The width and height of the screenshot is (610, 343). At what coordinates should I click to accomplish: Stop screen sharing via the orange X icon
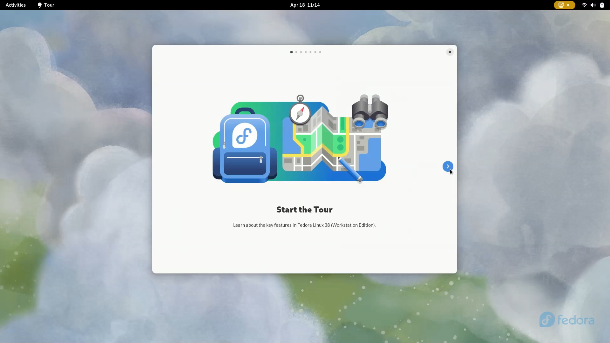[x=568, y=5]
